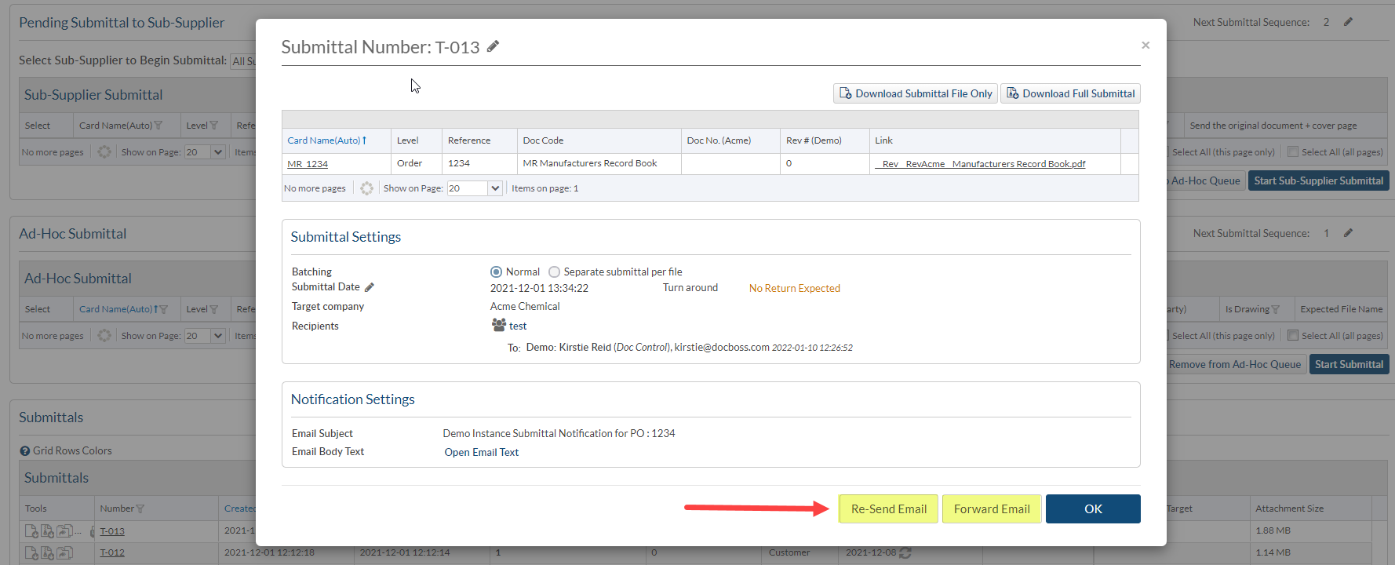Edit the Sub-Supplier Next Submittal Sequence pencil

[1348, 22]
